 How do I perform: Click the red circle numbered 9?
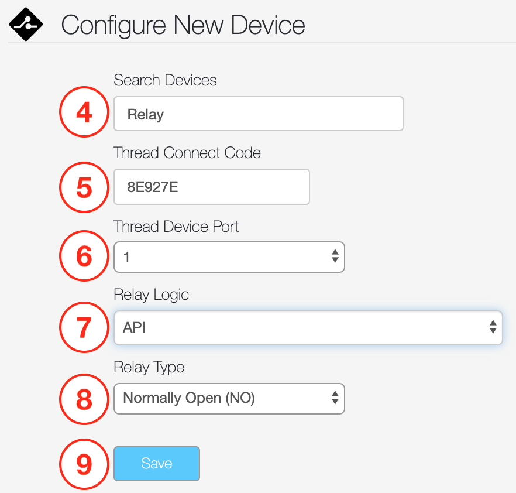coord(84,464)
